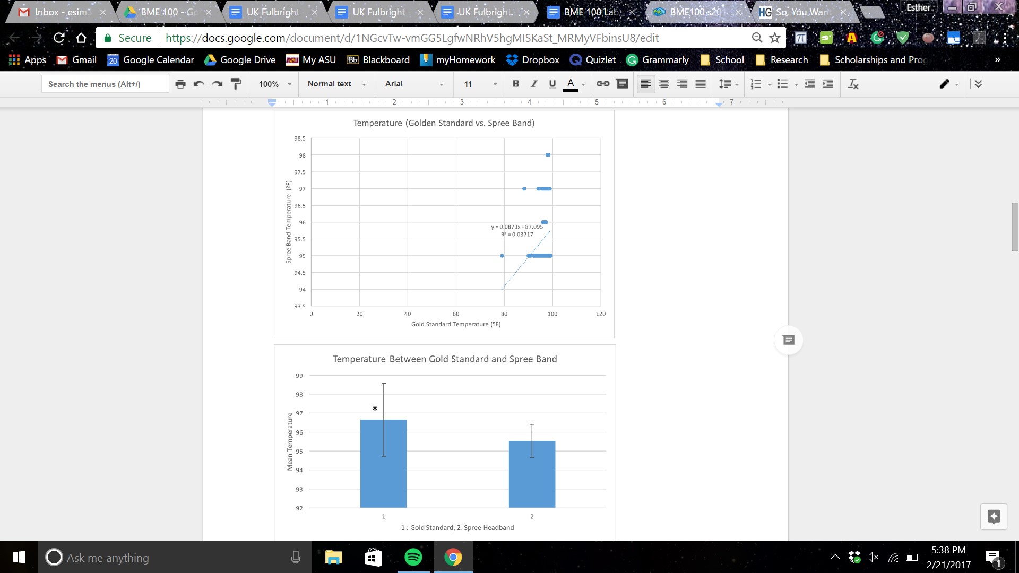Screen dimensions: 1019x573
Task: Click the increase indent icon
Action: (828, 84)
